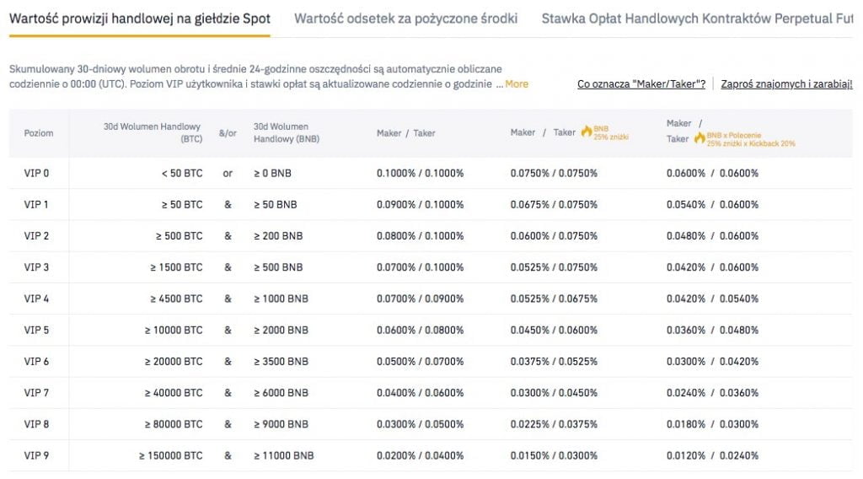Click the '≥ 40000 BTC' volume cell
Viewport: 863px width, 479px height.
[174, 392]
